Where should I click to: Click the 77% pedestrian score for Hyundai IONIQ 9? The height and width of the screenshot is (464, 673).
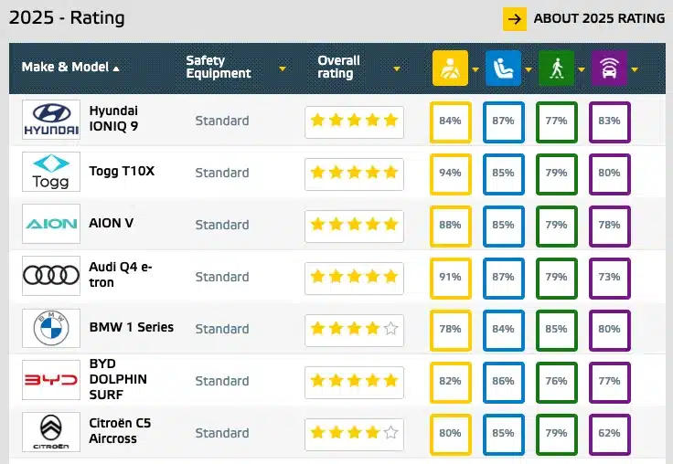pos(557,122)
